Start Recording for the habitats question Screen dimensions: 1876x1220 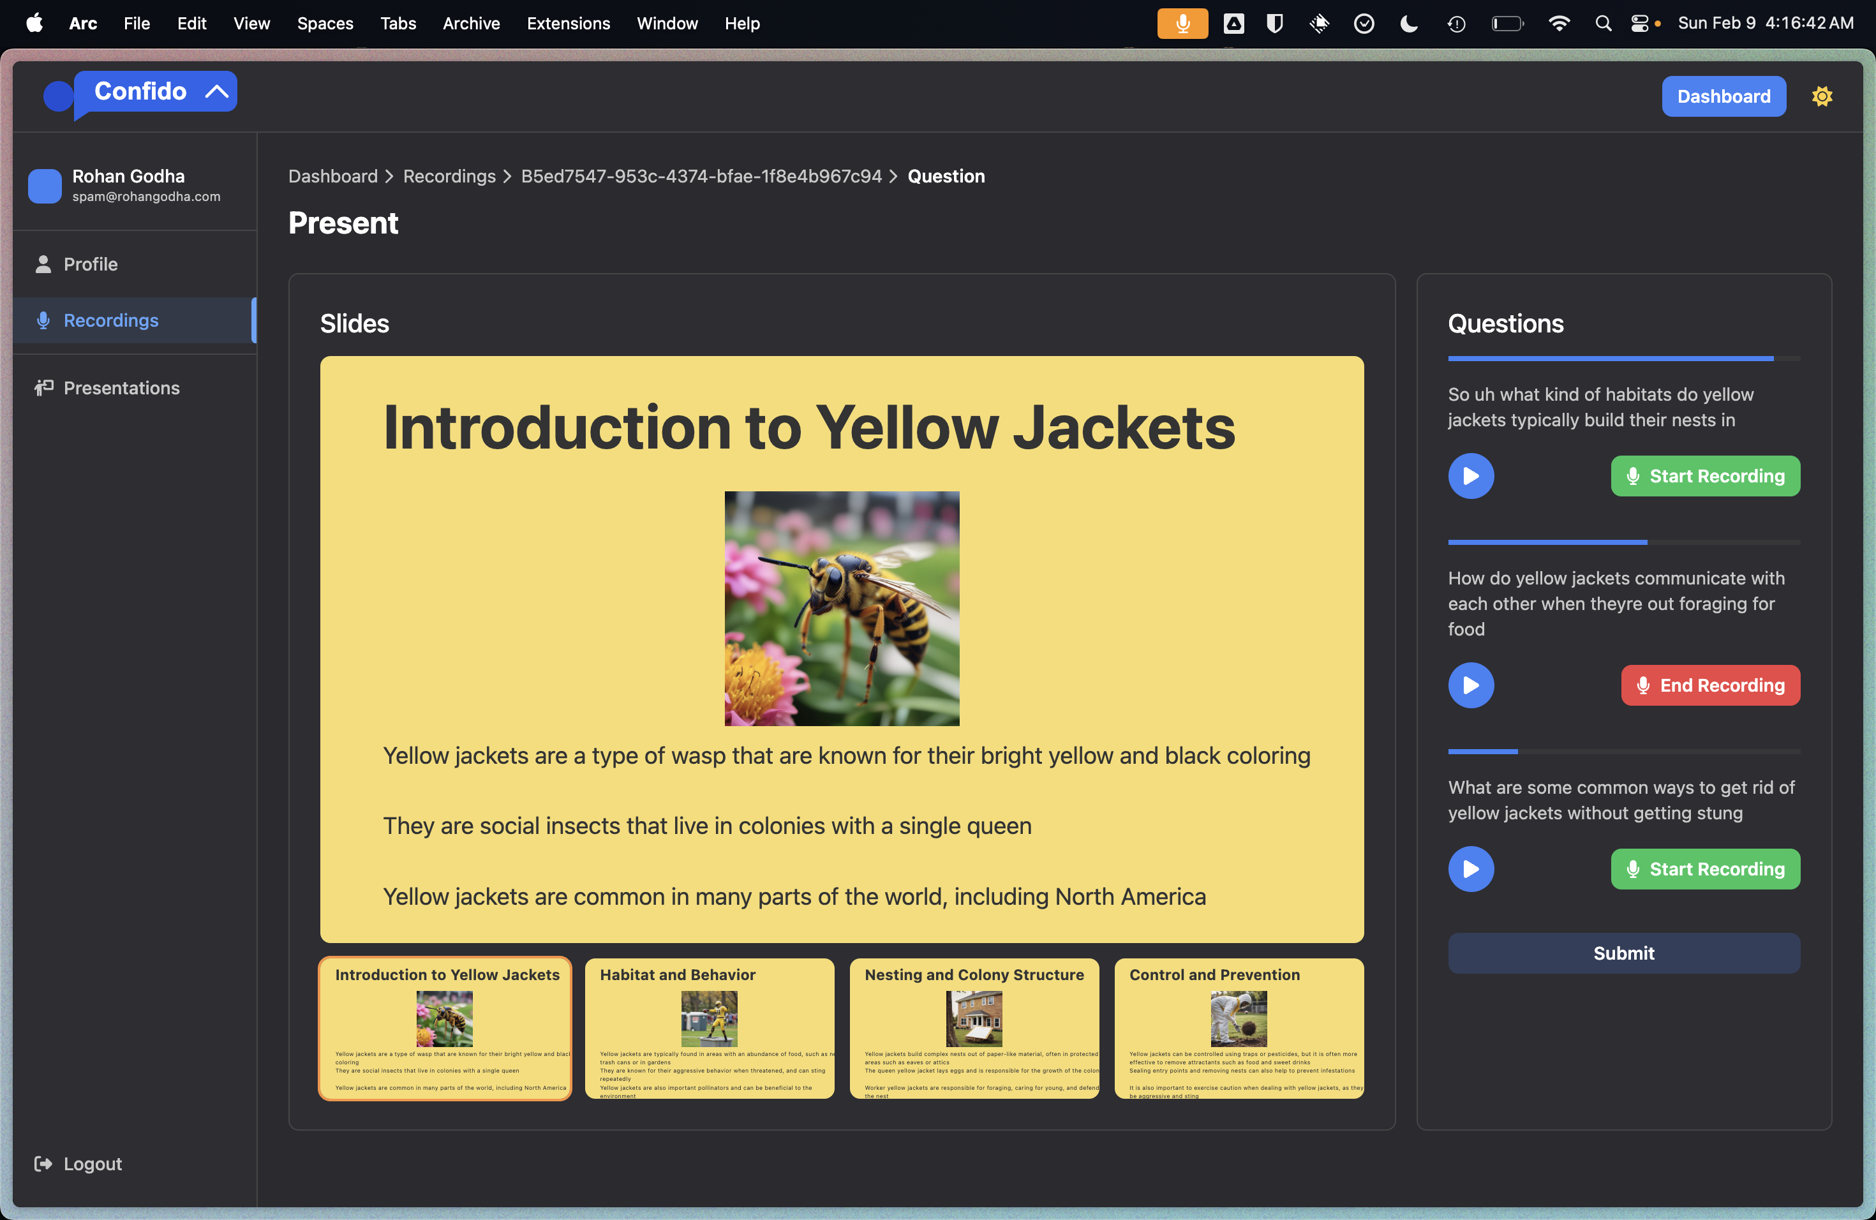1704,476
